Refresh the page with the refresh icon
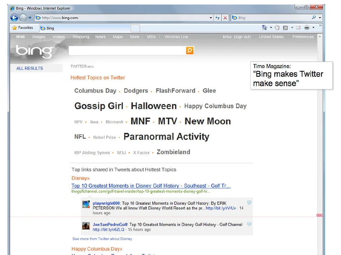Viewport: 341px width, 255px height. tap(217, 18)
